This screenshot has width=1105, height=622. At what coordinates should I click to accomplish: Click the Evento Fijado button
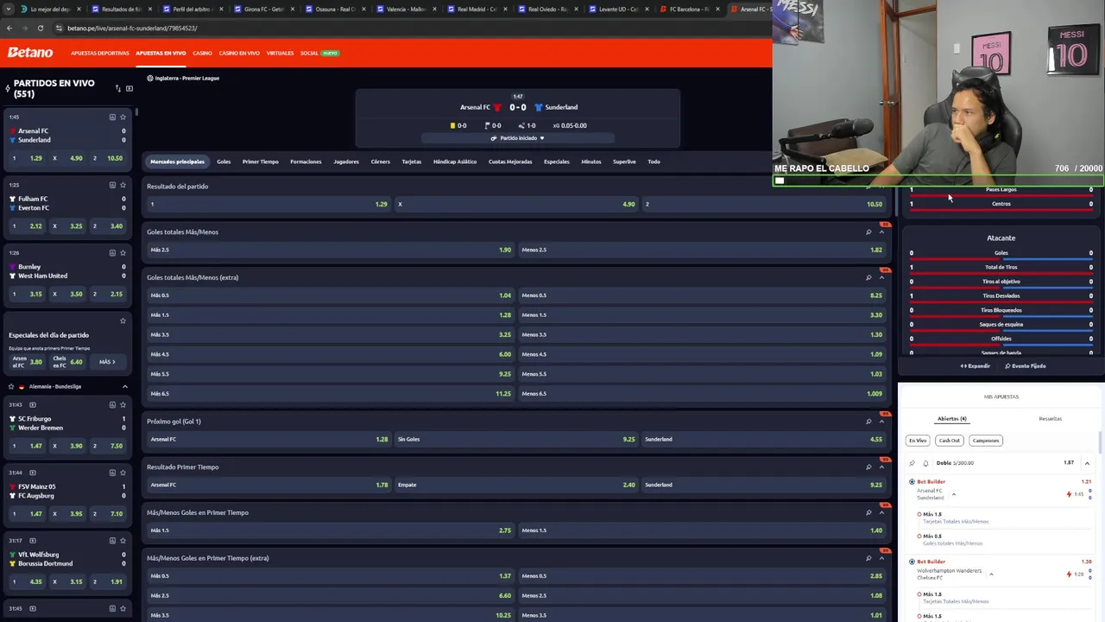[1026, 366]
